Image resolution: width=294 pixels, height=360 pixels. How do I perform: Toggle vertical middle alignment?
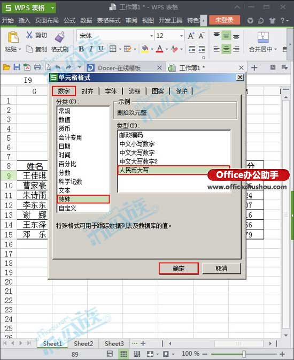point(226,36)
